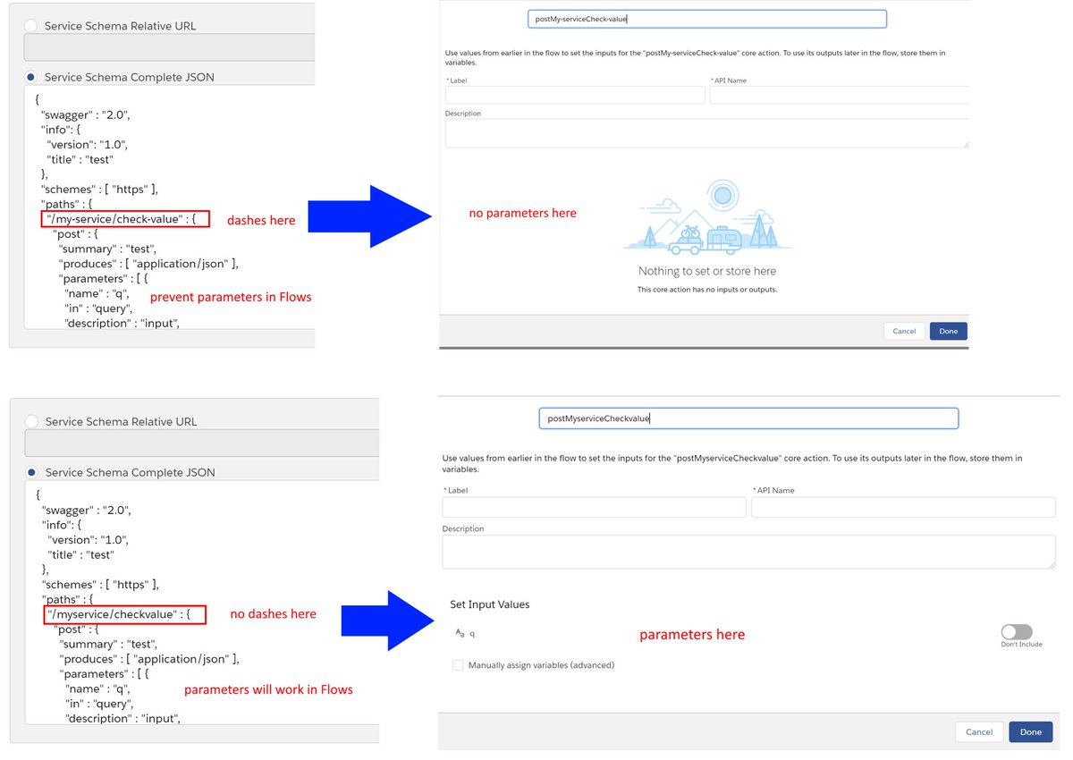Viewport: 1073px width, 760px height.
Task: Select Service Schema Complete JSON radio above /myservice/checkvalue JSON
Action: 32,472
